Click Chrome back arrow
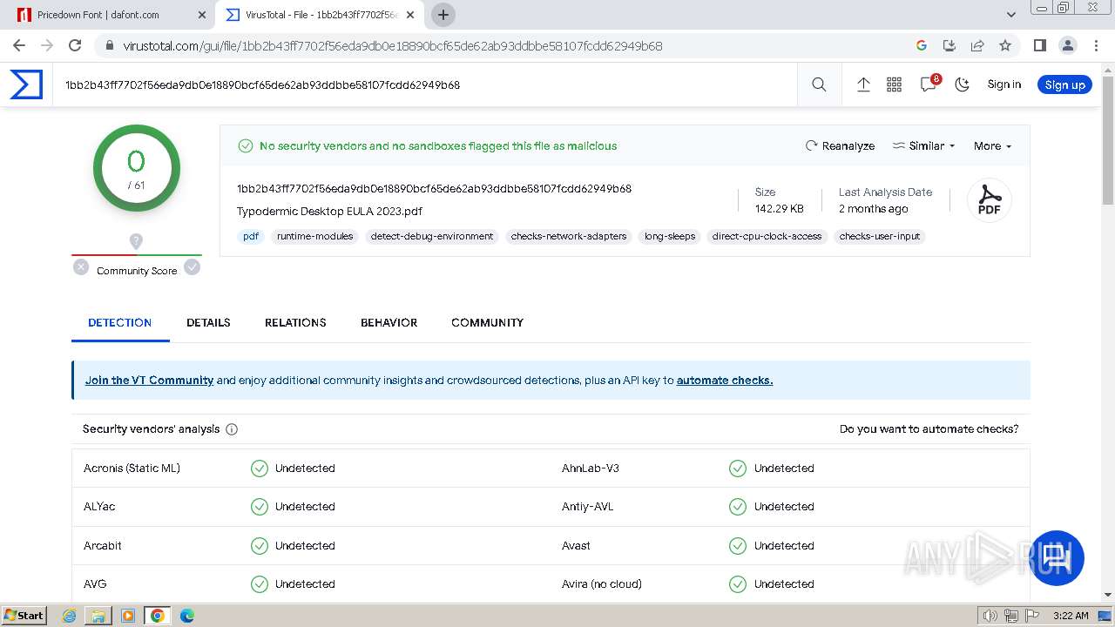The width and height of the screenshot is (1115, 627). (19, 45)
